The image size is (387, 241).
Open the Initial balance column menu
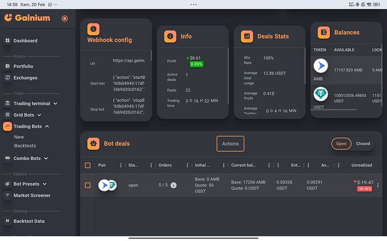tap(224, 166)
